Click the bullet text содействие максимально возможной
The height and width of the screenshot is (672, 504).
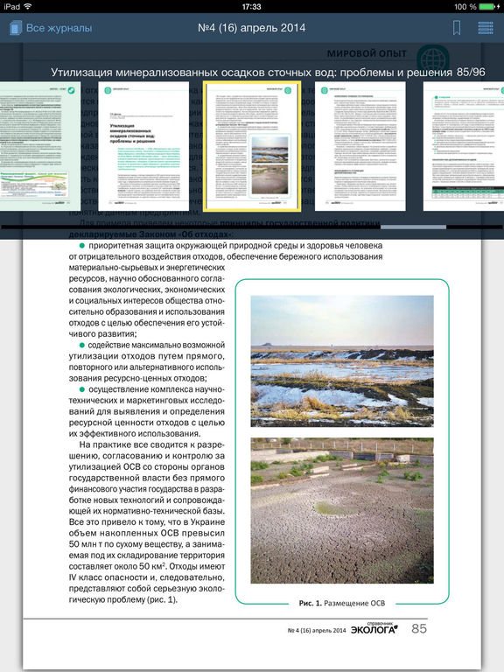(147, 361)
